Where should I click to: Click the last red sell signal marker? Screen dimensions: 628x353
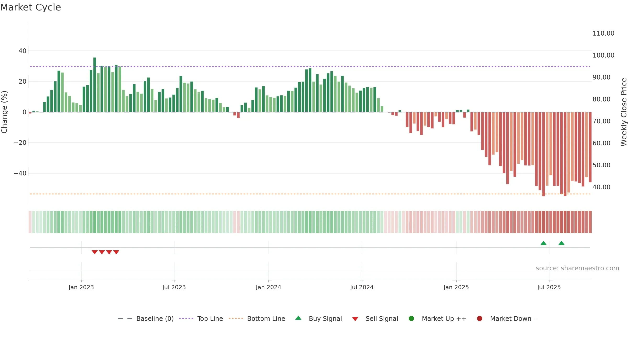(116, 252)
